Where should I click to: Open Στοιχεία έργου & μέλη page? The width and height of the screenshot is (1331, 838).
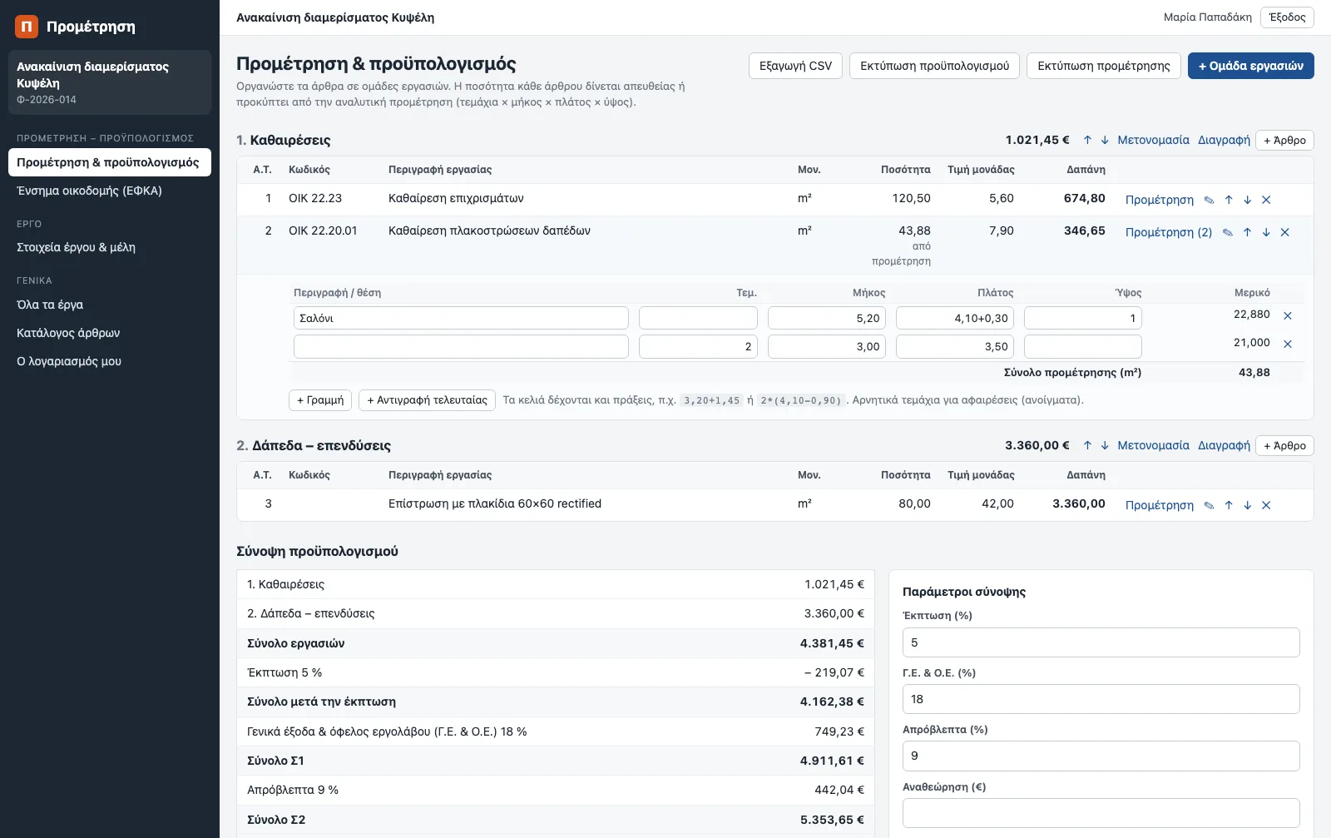[x=110, y=247]
